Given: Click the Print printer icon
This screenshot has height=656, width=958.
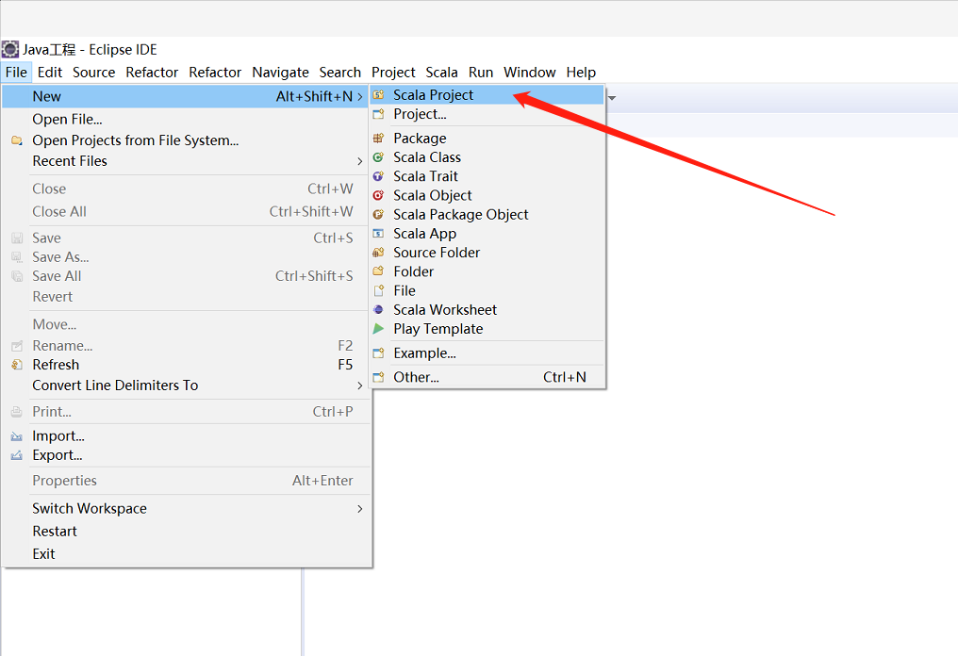Looking at the screenshot, I should (x=17, y=412).
